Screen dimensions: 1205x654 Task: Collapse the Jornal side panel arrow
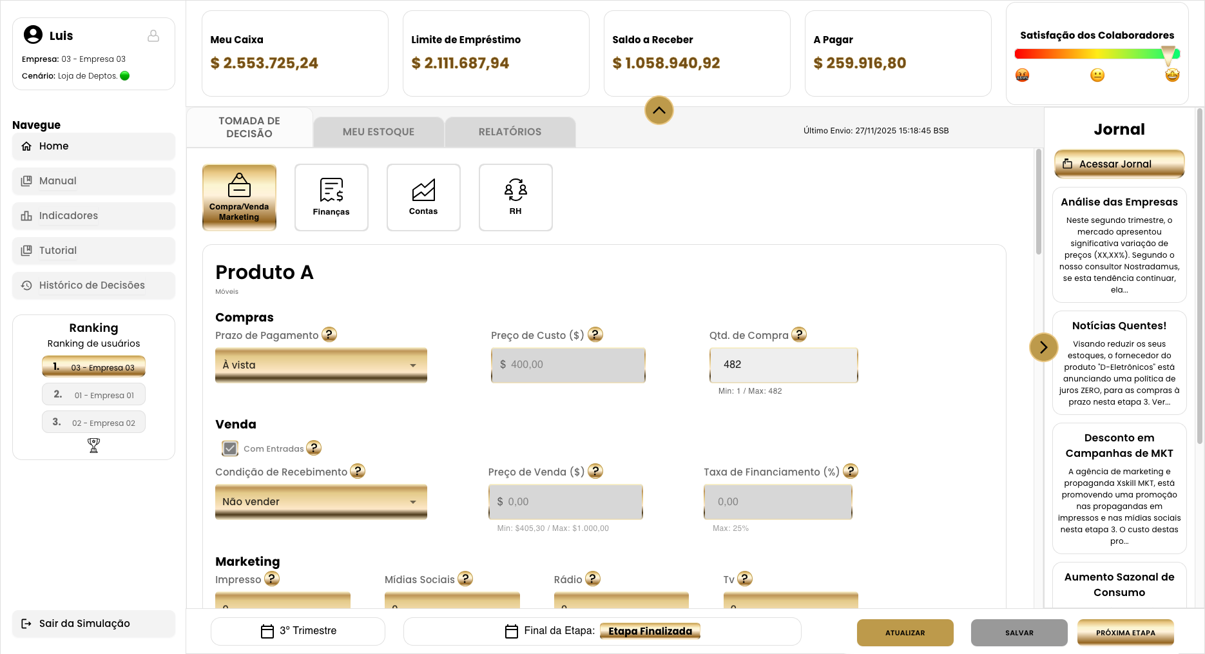[1043, 347]
